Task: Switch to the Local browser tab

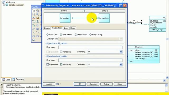Action: pos(6,80)
